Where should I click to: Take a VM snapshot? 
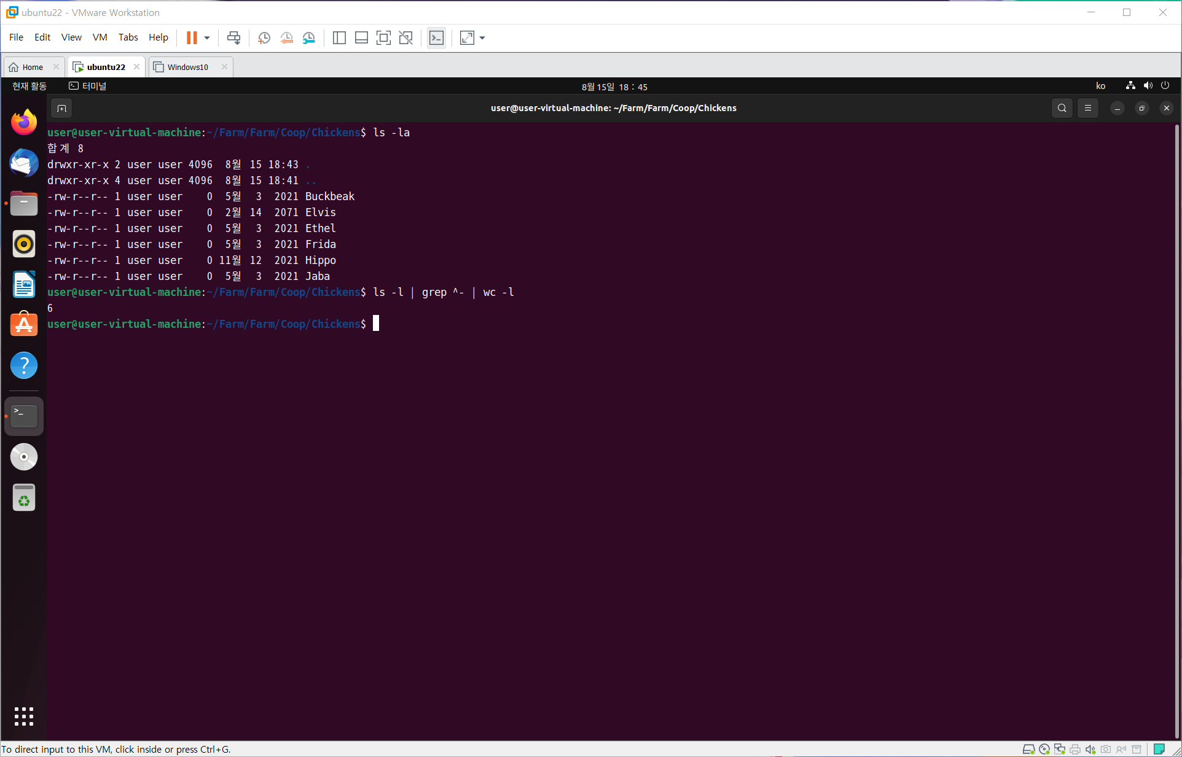(x=264, y=38)
